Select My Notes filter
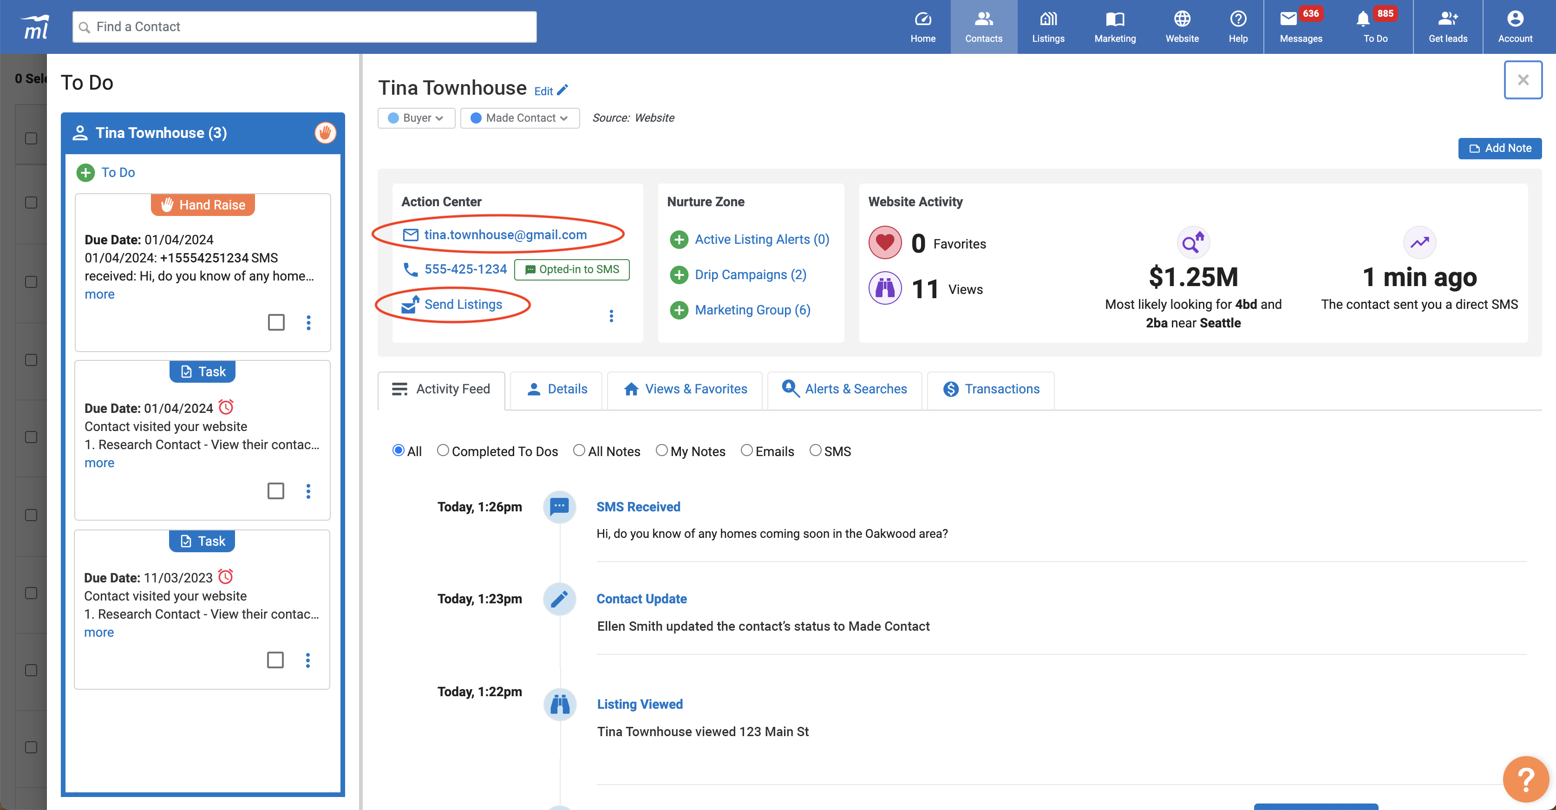This screenshot has width=1556, height=810. point(661,450)
